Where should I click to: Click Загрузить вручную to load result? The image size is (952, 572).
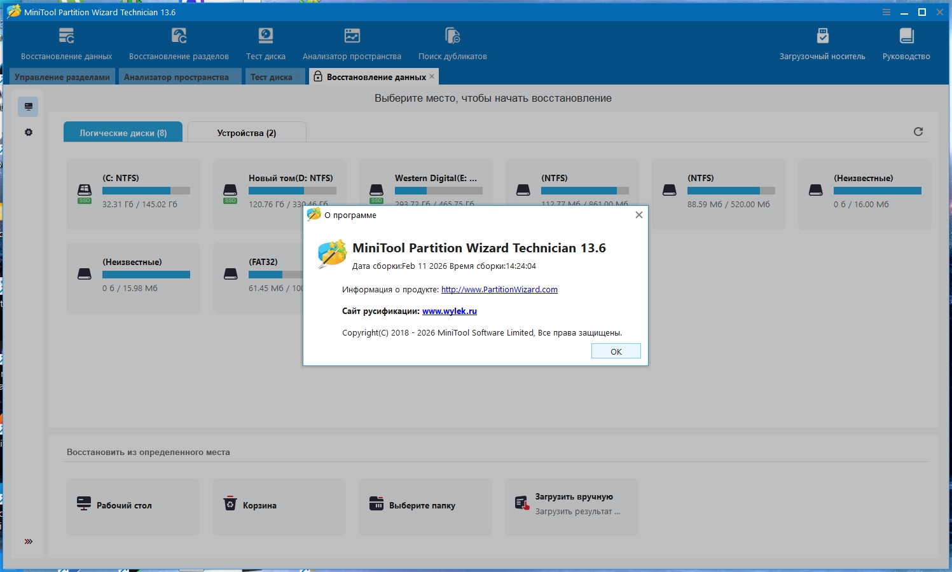coord(572,507)
